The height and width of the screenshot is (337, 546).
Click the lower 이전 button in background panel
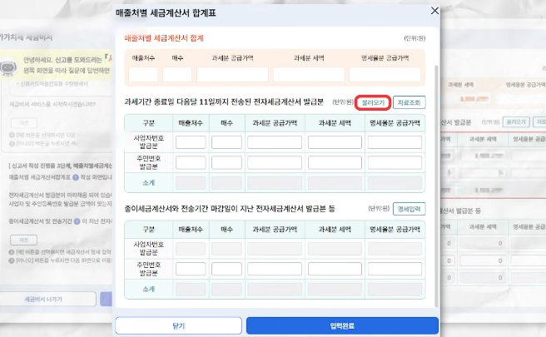(x=23, y=240)
